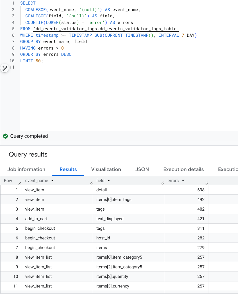Click the items[0].item_tags field cell

pyautogui.click(x=114, y=200)
